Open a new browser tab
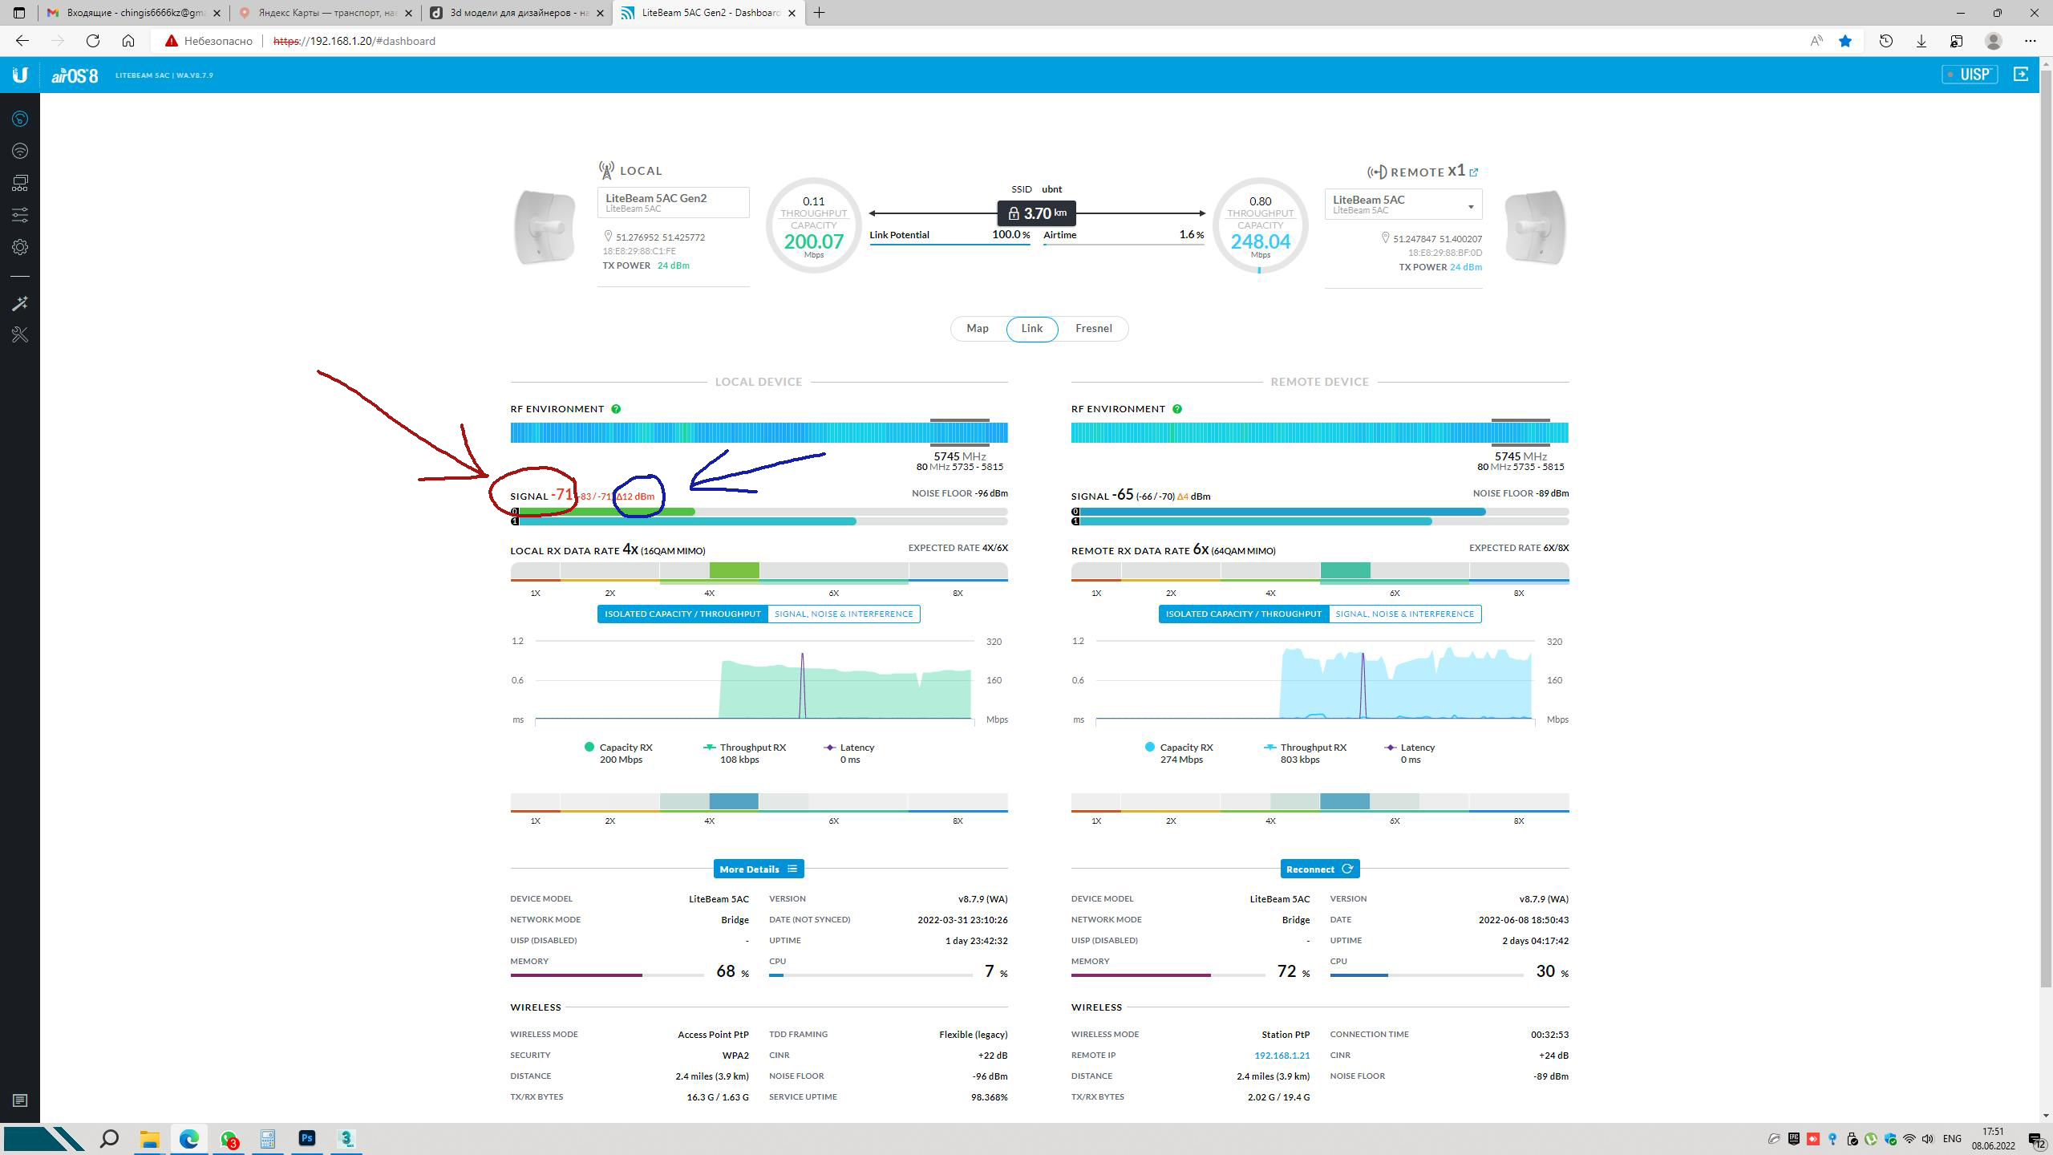Screen dimensions: 2053x1155 point(819,13)
